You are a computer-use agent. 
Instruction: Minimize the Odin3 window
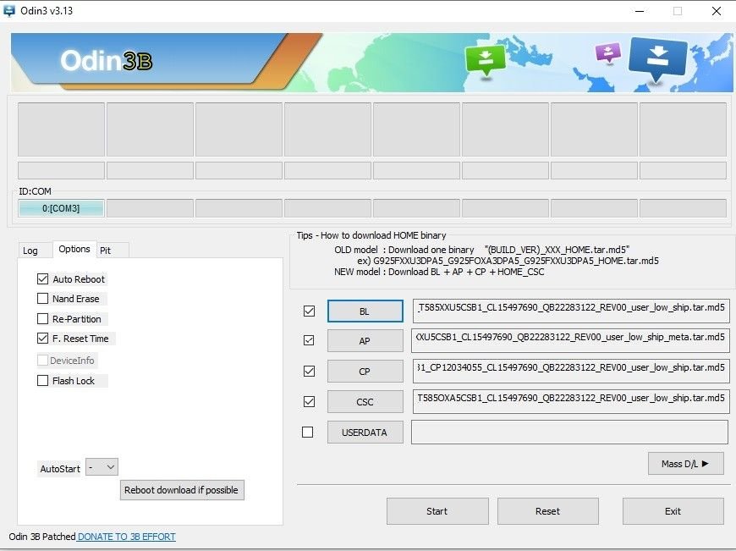640,11
